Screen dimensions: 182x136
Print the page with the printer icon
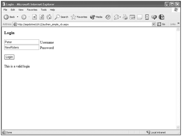click(x=125, y=17)
